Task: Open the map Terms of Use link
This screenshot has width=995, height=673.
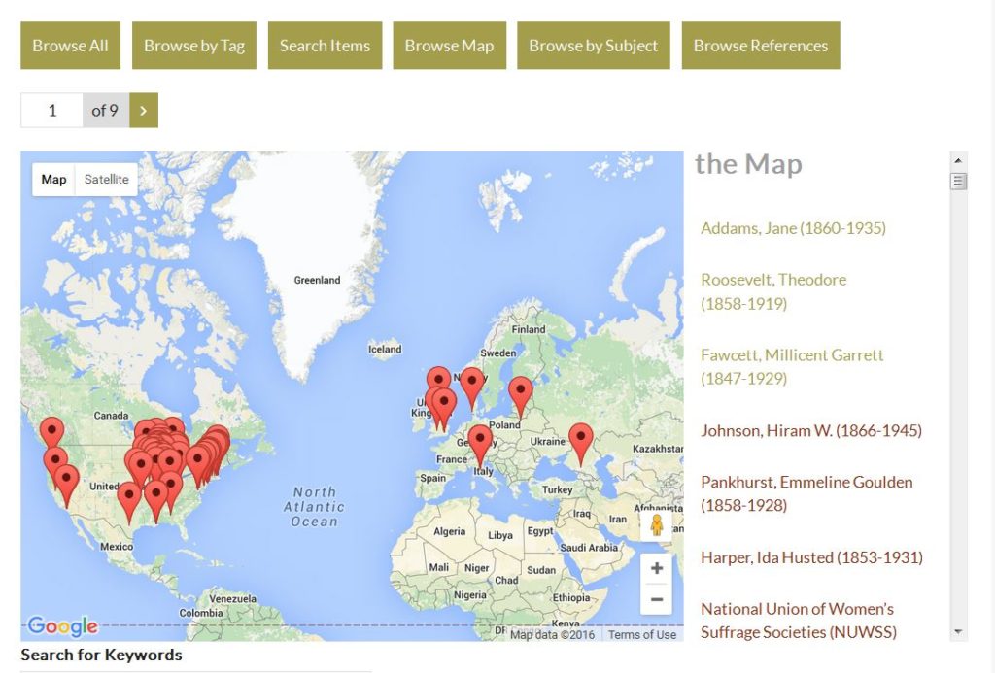Action: [x=641, y=634]
